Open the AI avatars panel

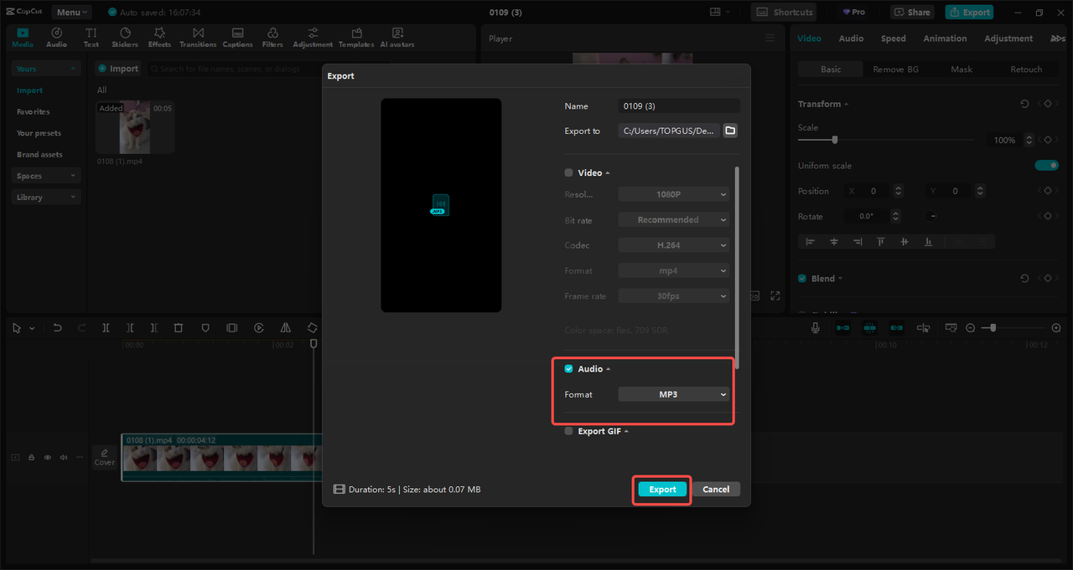[x=397, y=37]
